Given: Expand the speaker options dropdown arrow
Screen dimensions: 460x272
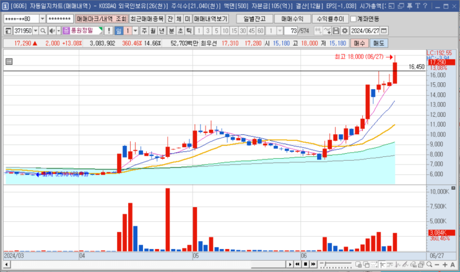Looking at the screenshot, I should pyautogui.click(x=58, y=31).
